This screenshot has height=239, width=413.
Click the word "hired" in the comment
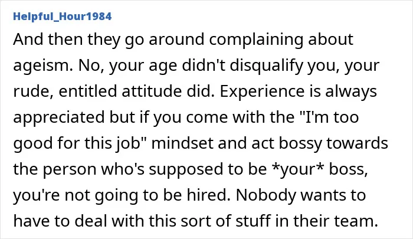(x=206, y=195)
